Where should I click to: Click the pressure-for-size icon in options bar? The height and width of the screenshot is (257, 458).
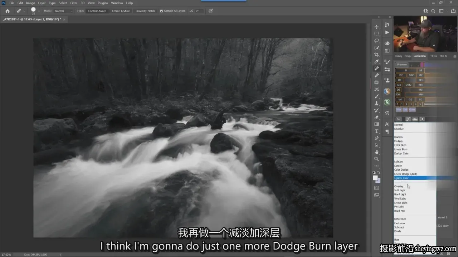tap(211, 11)
